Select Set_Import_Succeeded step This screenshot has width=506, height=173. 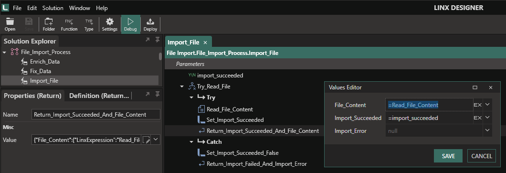(x=235, y=120)
